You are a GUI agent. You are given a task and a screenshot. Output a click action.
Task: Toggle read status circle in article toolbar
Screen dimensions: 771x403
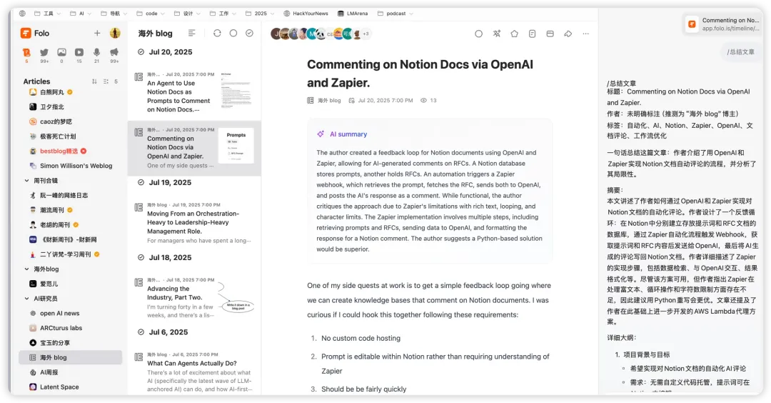point(478,34)
